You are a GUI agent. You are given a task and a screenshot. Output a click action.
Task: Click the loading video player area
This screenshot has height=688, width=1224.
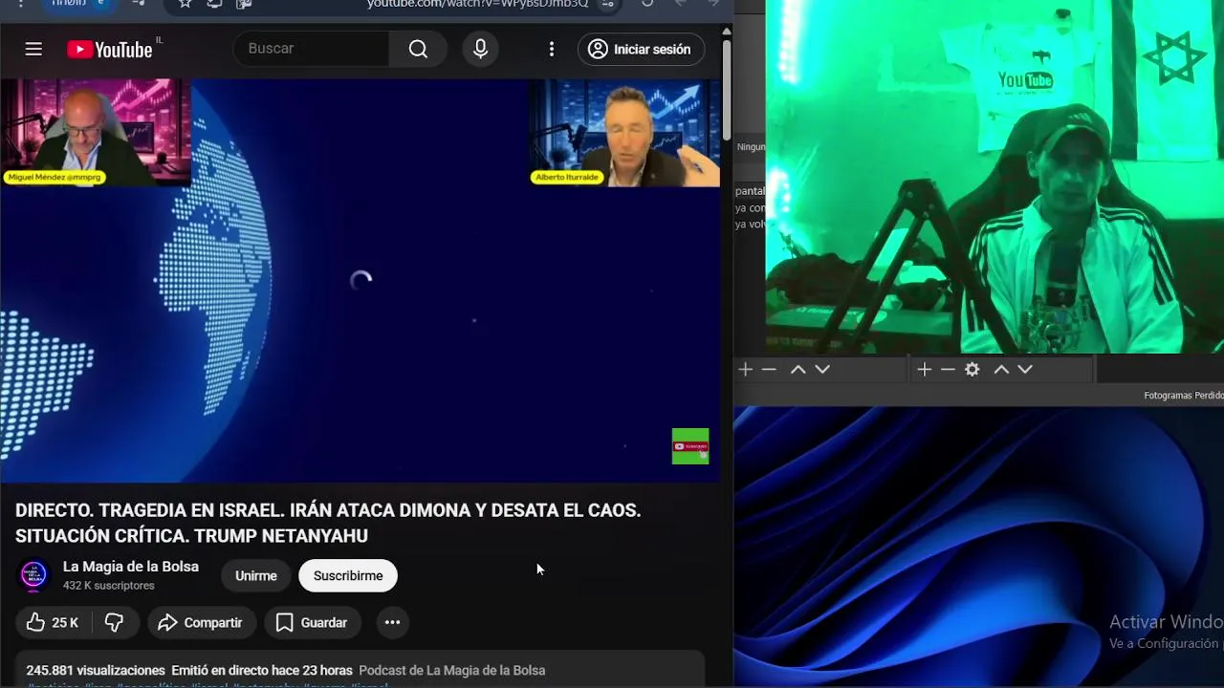(361, 280)
